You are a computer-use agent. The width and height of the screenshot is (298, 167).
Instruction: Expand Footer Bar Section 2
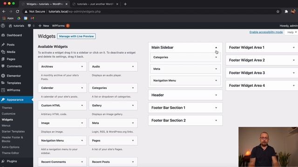(x=216, y=121)
